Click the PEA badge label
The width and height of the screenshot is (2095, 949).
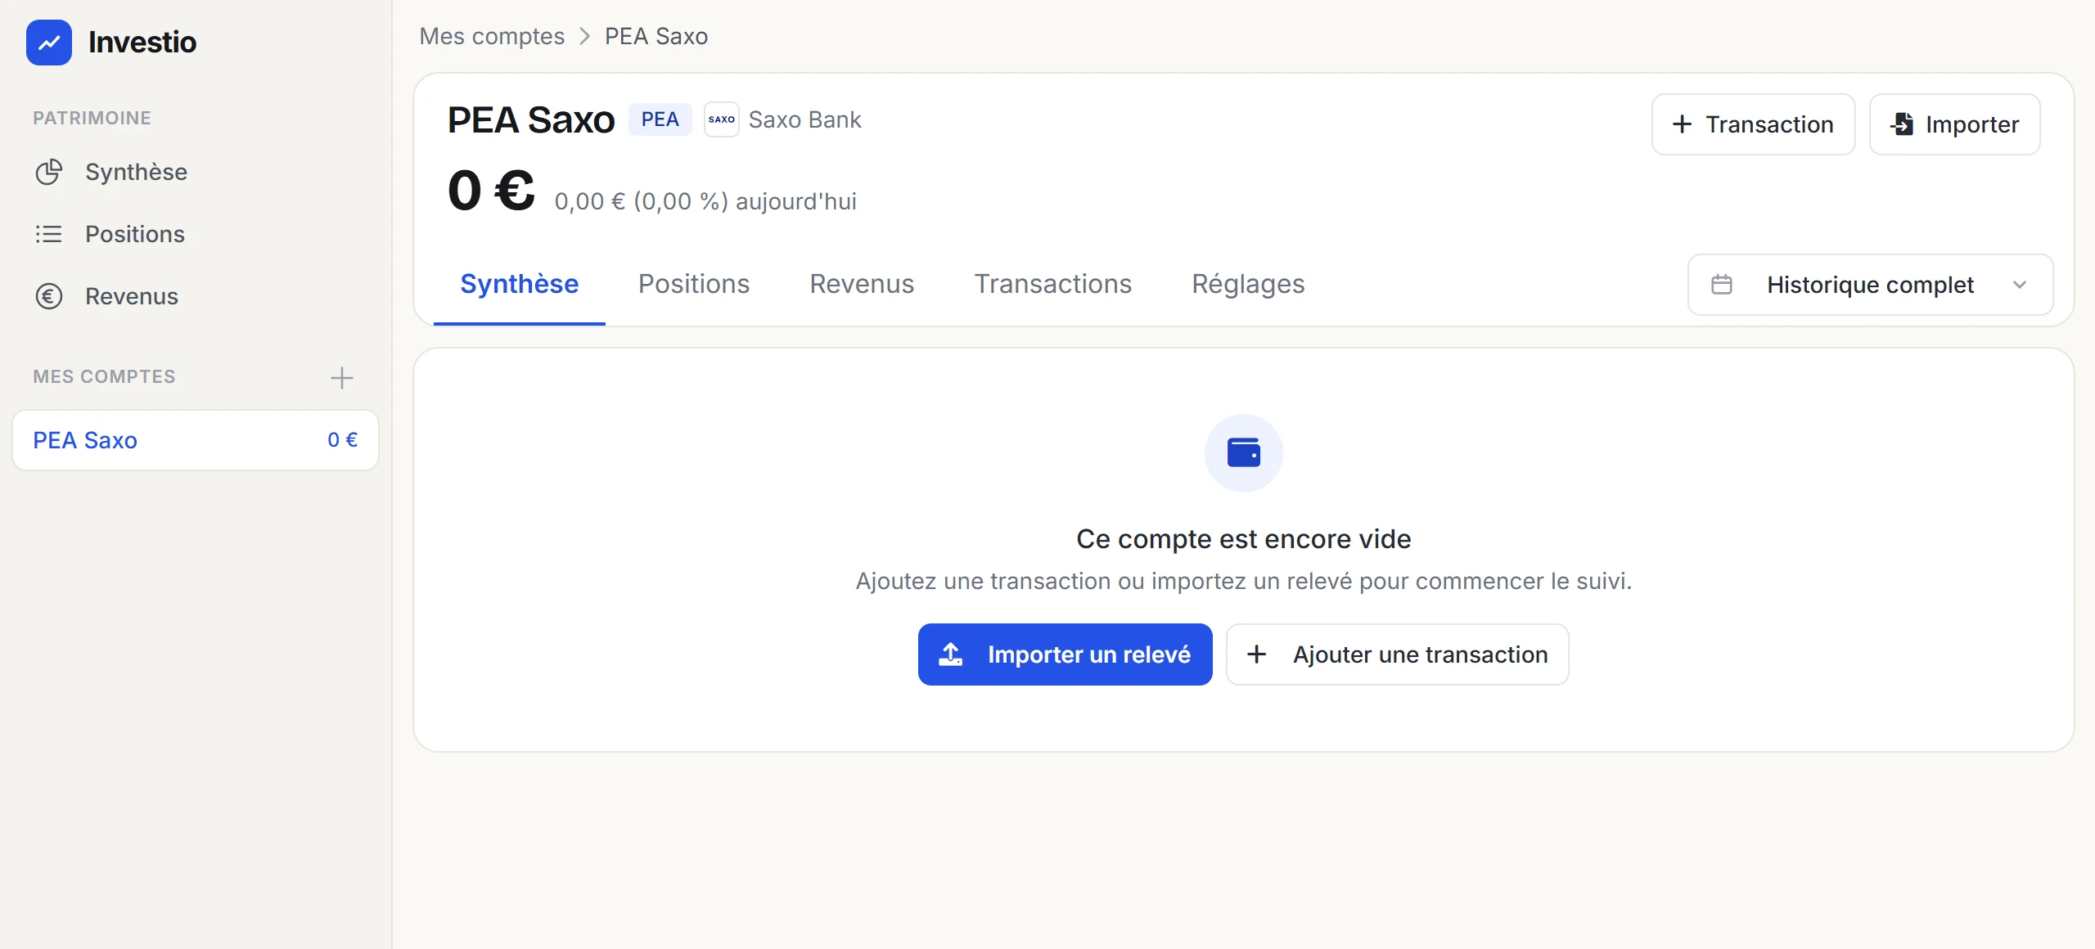click(660, 119)
